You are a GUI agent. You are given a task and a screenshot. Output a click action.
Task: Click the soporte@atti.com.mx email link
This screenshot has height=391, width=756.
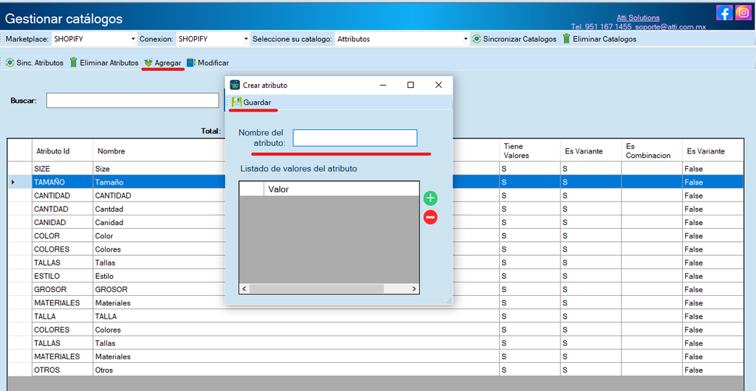click(x=670, y=27)
